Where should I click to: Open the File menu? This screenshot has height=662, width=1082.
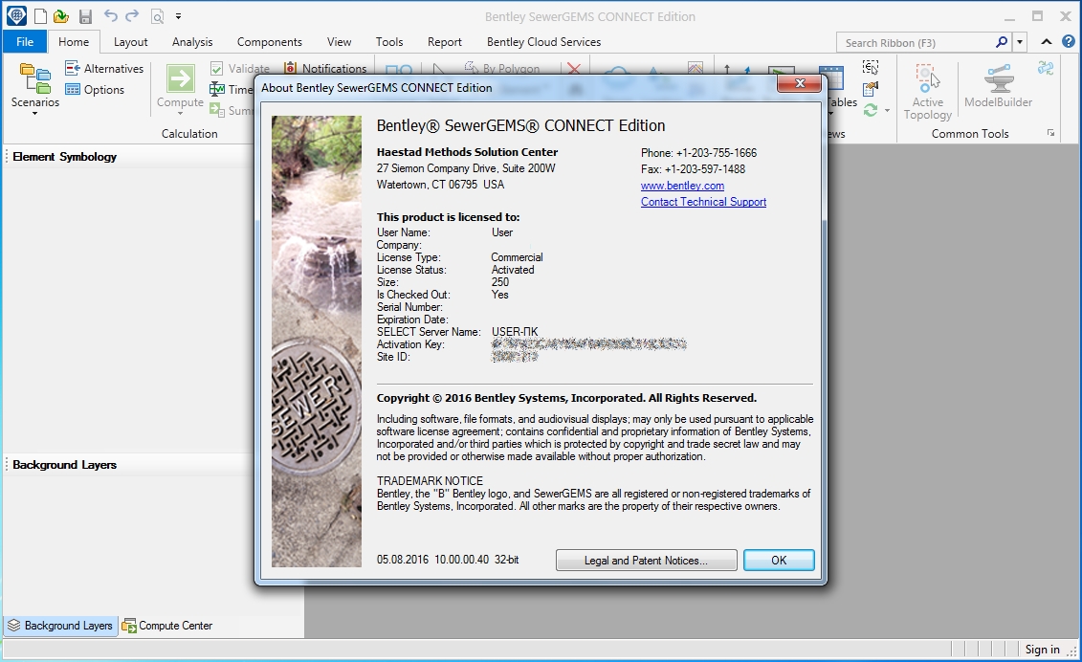pyautogui.click(x=25, y=41)
